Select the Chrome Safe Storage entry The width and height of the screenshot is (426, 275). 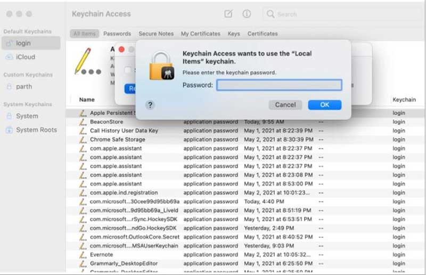117,139
